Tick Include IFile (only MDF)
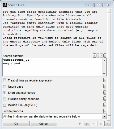This screenshot has width=114, height=129. point(5,105)
